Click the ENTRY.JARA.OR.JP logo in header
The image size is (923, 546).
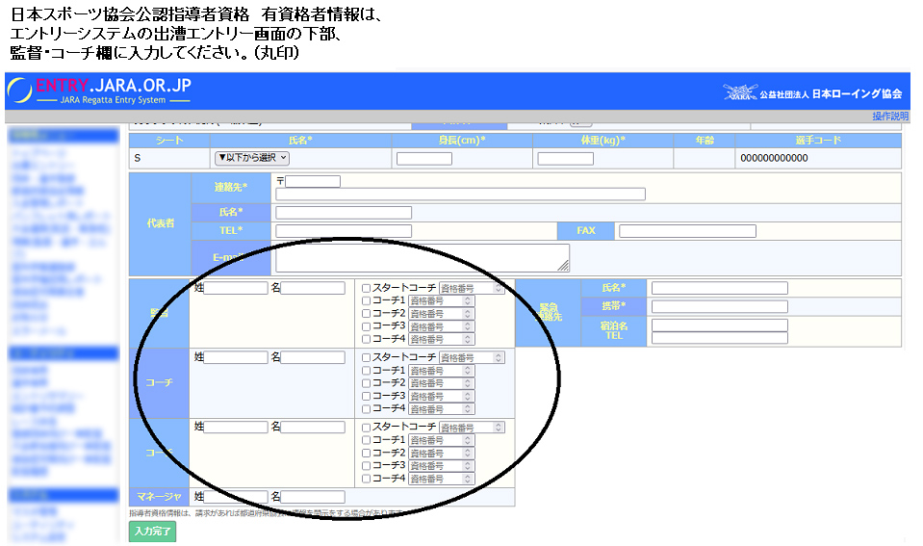click(x=99, y=90)
